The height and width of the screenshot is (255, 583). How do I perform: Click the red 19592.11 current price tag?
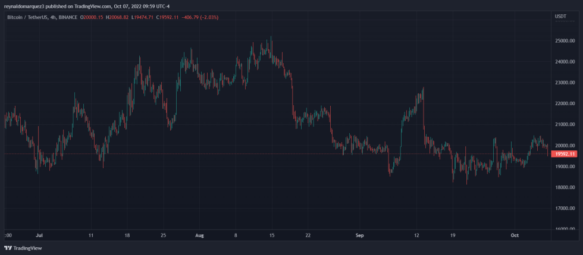click(x=564, y=154)
